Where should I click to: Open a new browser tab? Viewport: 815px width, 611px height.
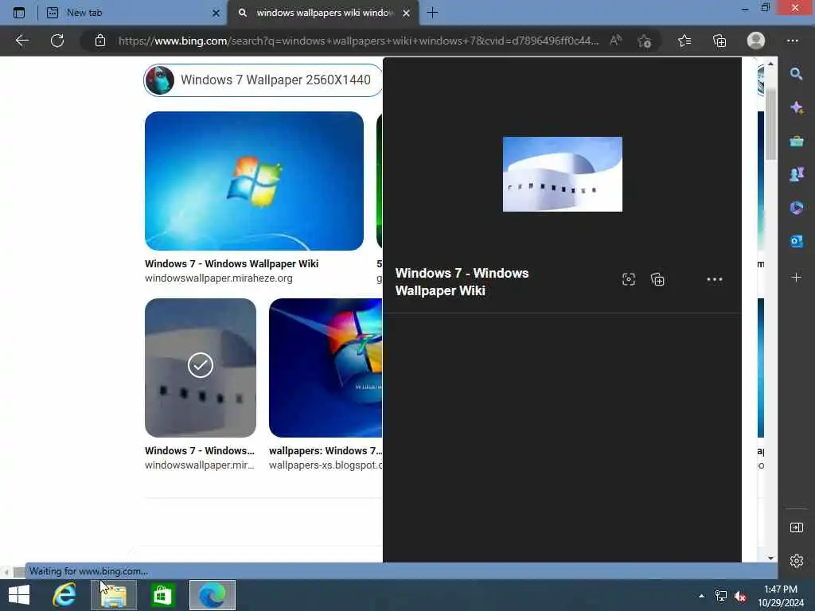click(x=432, y=13)
